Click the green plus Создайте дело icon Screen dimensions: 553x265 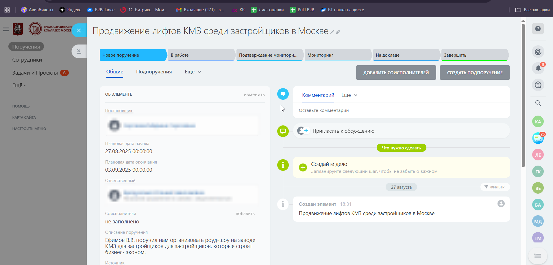[303, 167]
